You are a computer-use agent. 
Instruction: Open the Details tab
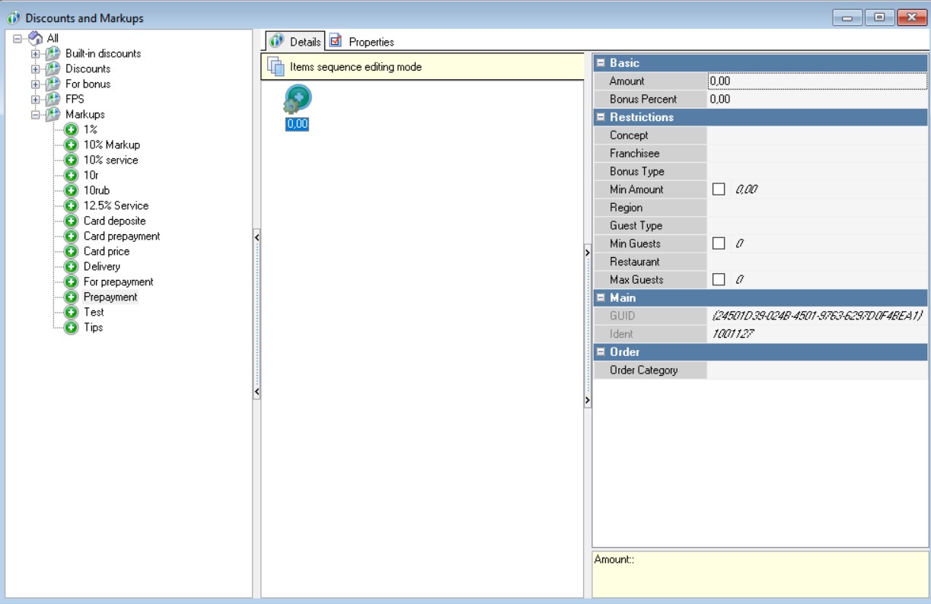(x=296, y=42)
